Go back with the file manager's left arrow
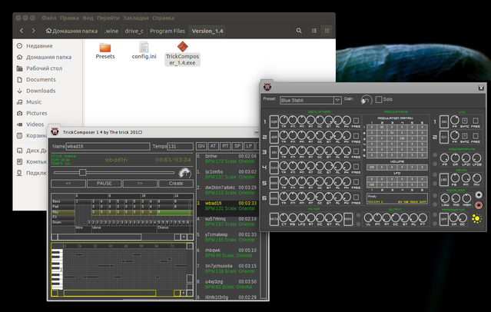Image resolution: width=491 pixels, height=312 pixels. tap(22, 30)
